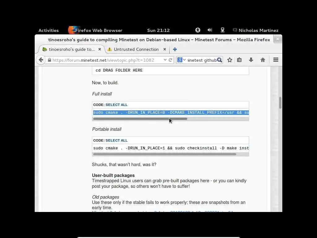Open the Activities overview
The image size is (317, 238).
(49, 30)
